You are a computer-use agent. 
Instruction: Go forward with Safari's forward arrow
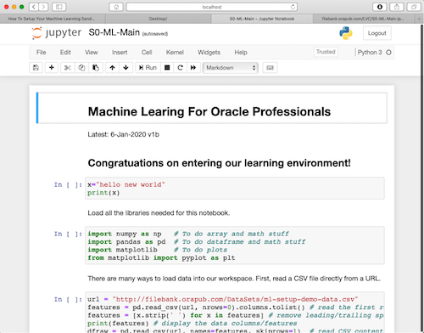(43, 7)
